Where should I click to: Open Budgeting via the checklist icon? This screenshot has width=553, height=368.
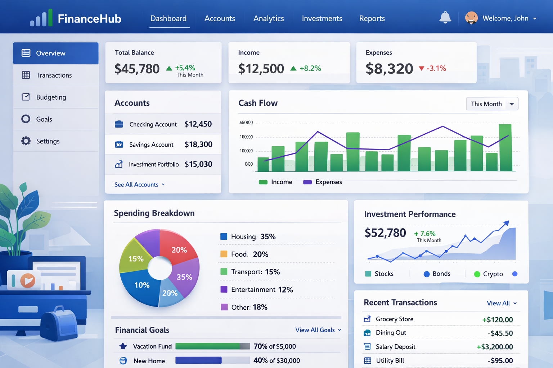tap(26, 97)
